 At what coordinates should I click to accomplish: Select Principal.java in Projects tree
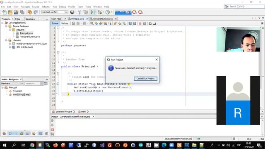[x=26, y=33]
